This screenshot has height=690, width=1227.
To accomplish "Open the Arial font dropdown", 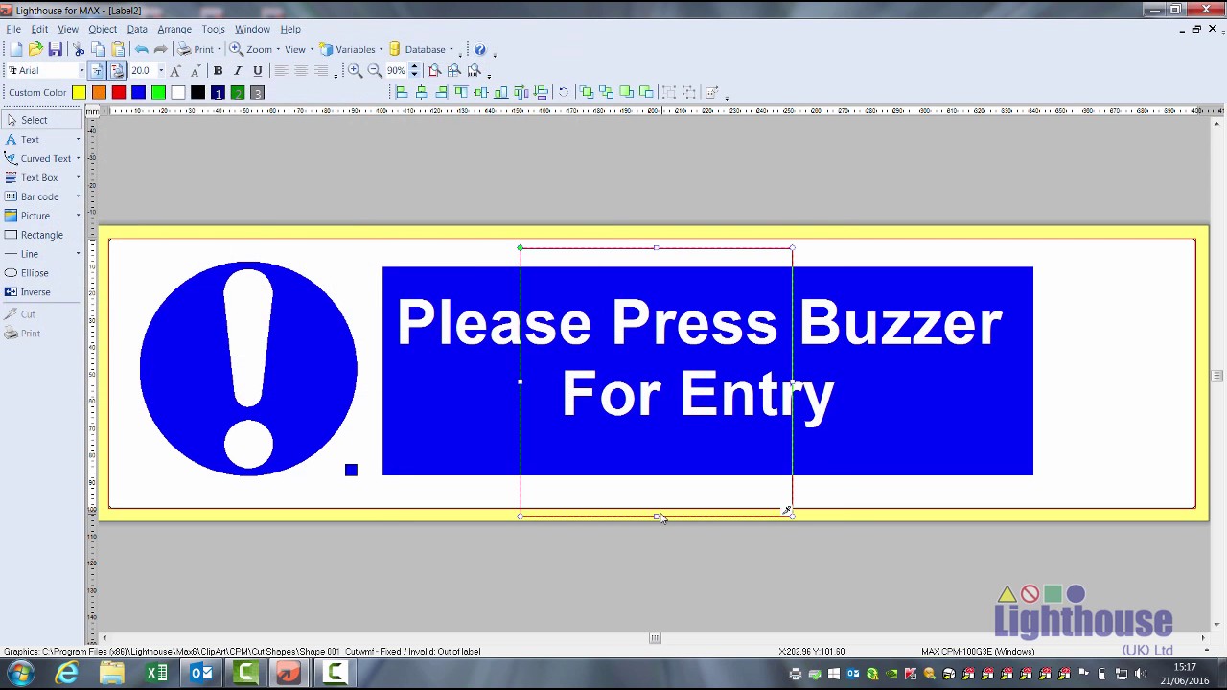I will click(81, 71).
